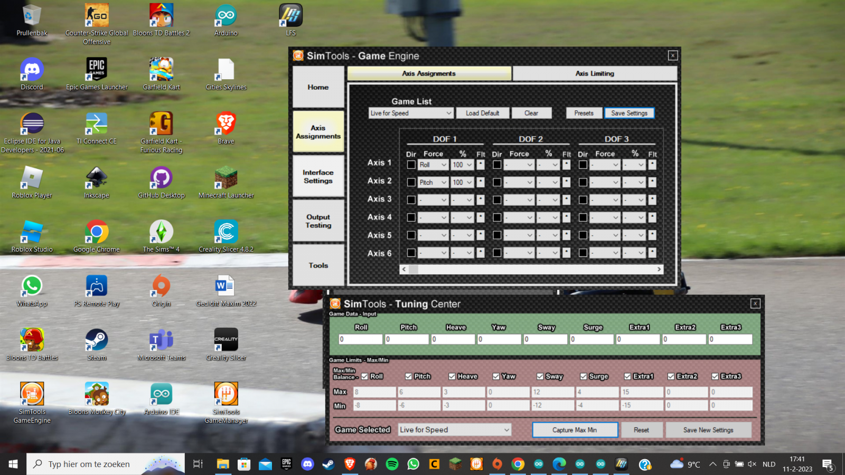Open the Discord desktop icon
Viewport: 845px width, 475px height.
pos(32,74)
